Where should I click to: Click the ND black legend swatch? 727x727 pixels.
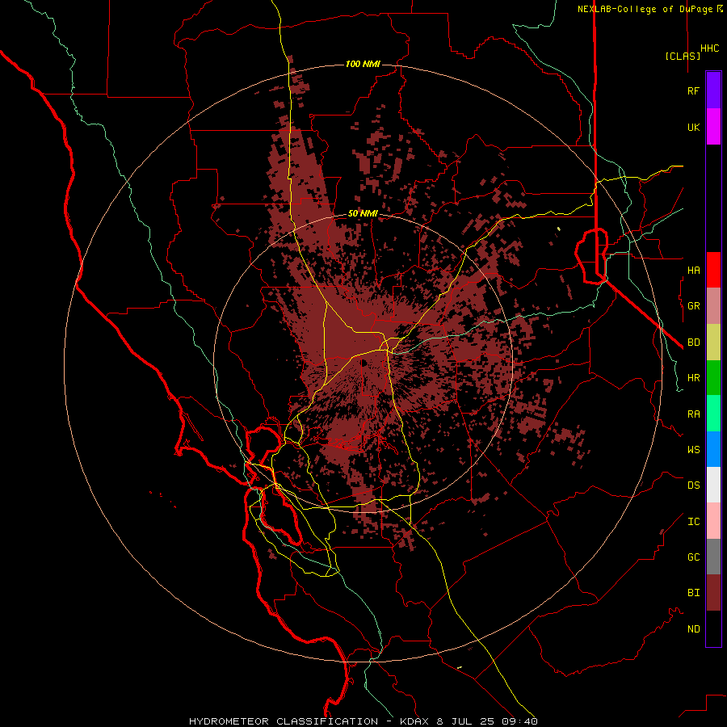[713, 628]
